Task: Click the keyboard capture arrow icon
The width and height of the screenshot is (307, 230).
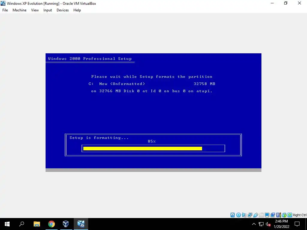Action: (x=290, y=215)
